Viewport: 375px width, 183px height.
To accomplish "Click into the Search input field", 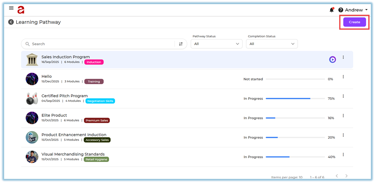I will tap(102, 44).
